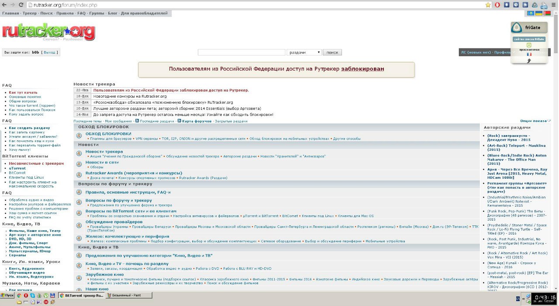Viewport: 559px width, 306px height.
Task: Open 'Трекер' in top navigation menu
Action: coord(29,14)
